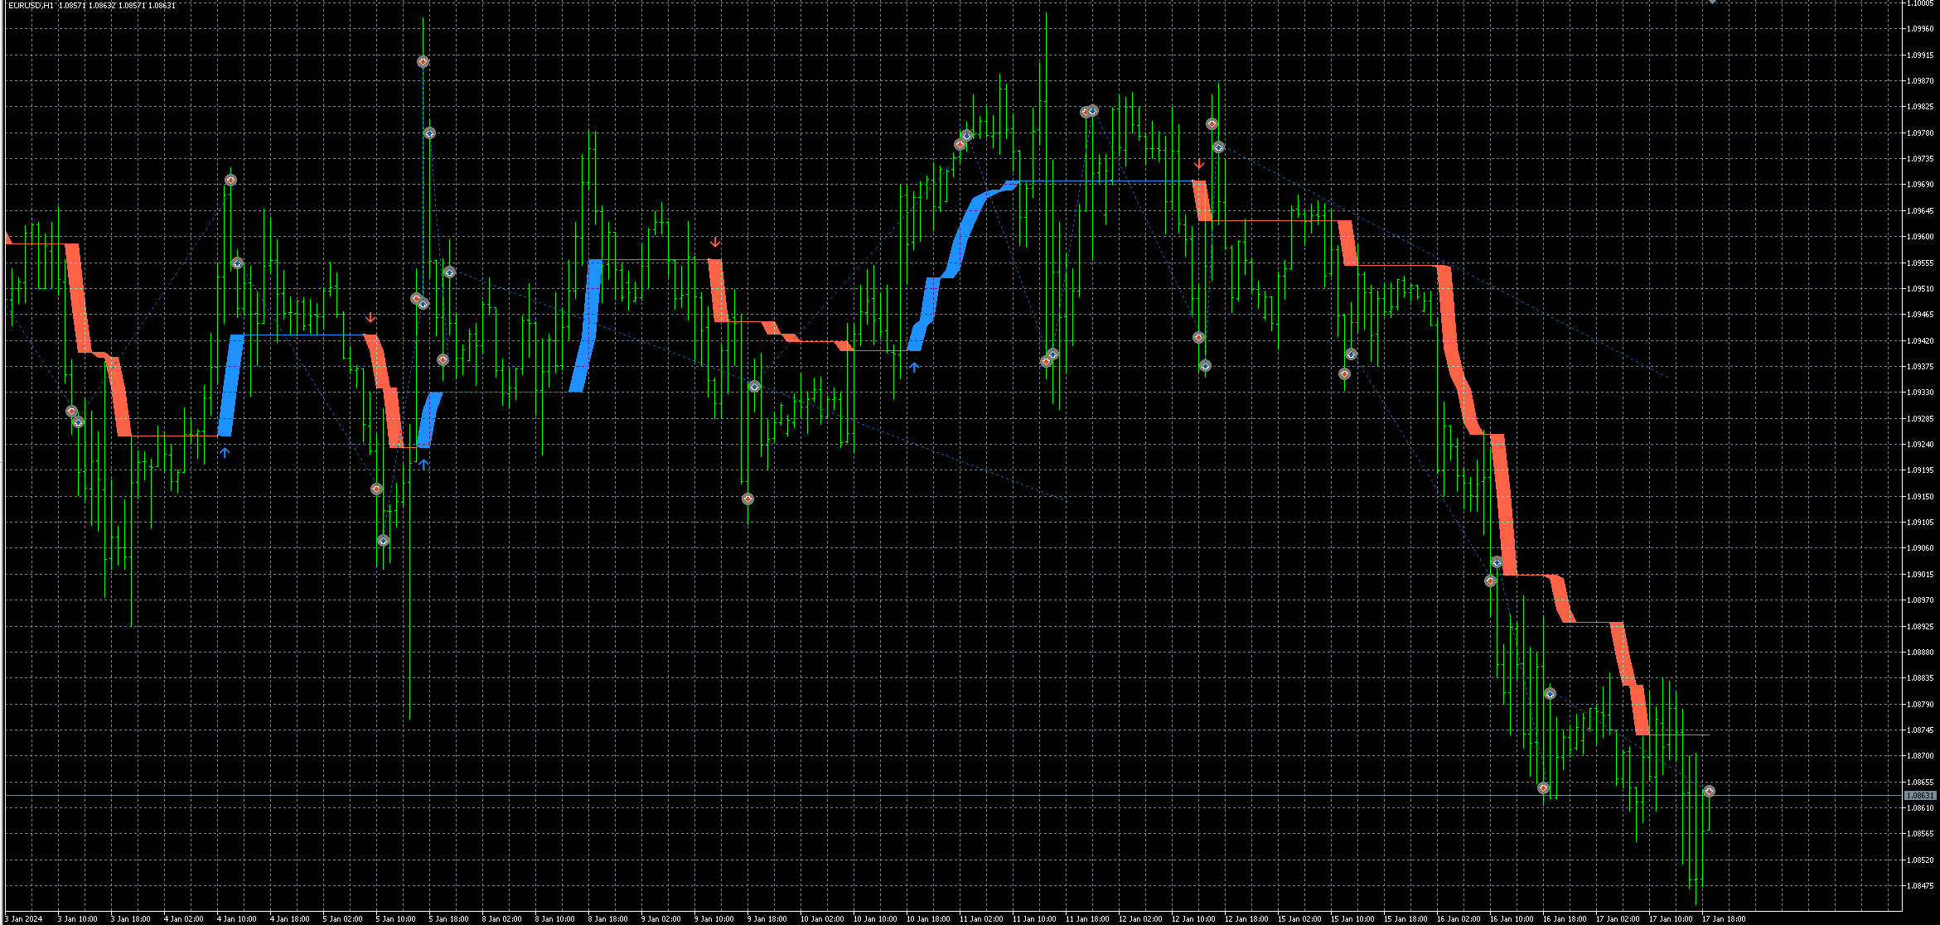Click the red down arrow above 12 Jan 10:00
This screenshot has width=1940, height=925.
click(x=1199, y=164)
